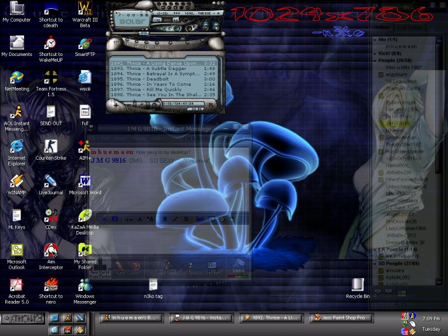448x336 pixels.
Task: Open the My Computer desktop icon
Action: [x=16, y=12]
